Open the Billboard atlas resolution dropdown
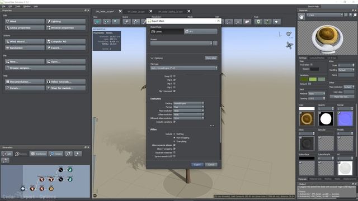This screenshot has width=358, height=201. (x=189, y=118)
